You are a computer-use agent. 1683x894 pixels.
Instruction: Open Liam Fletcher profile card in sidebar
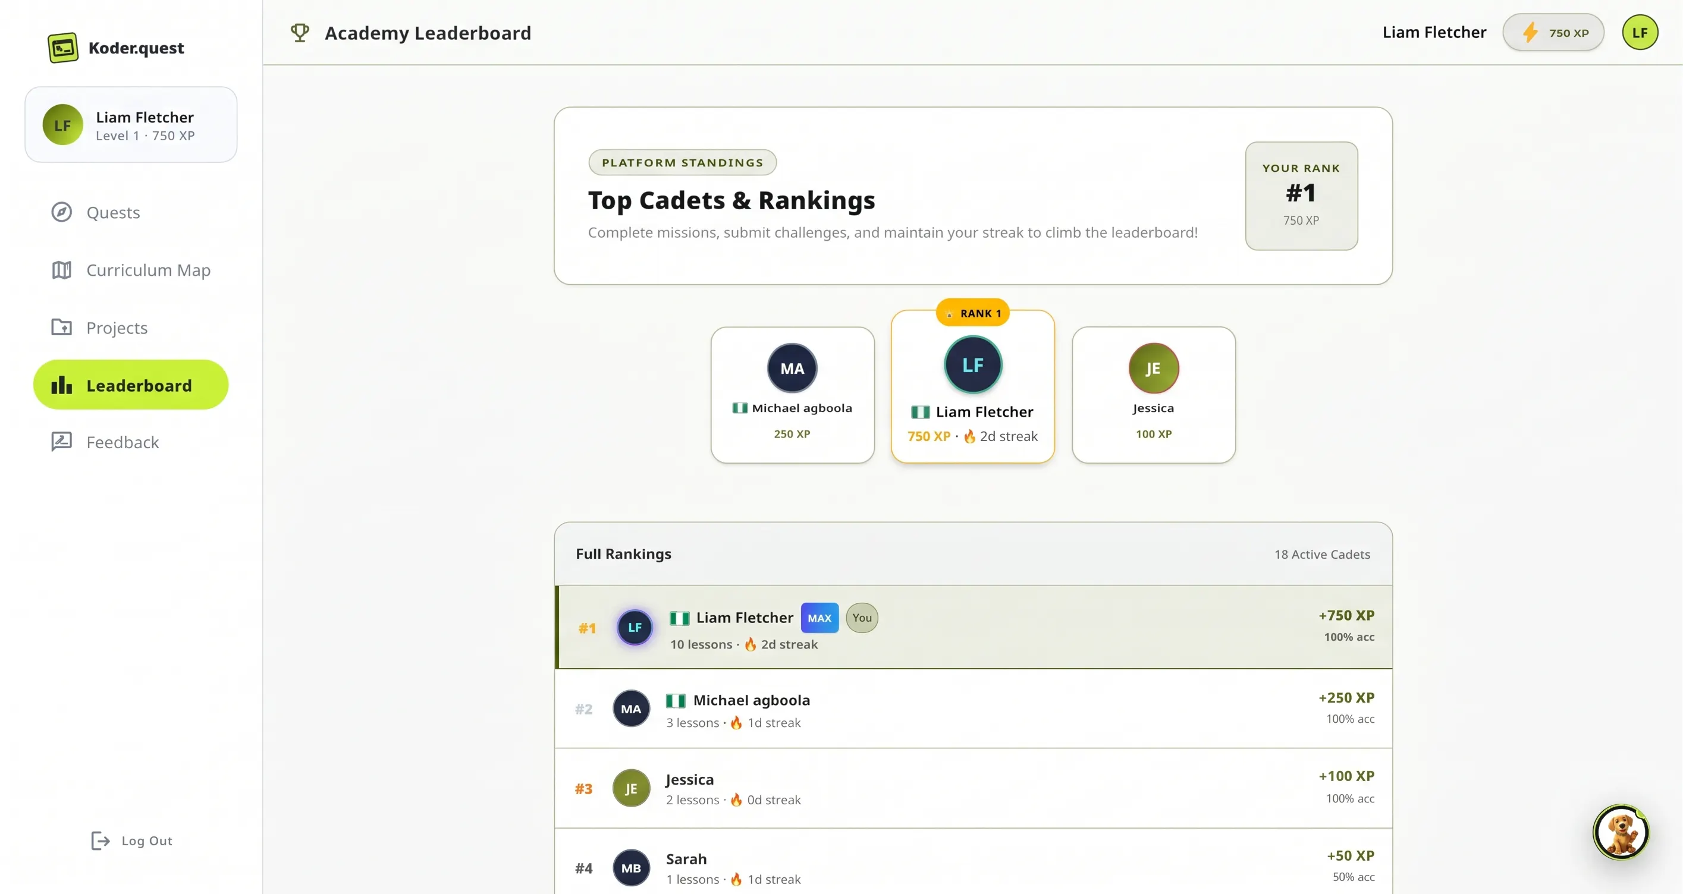click(131, 125)
